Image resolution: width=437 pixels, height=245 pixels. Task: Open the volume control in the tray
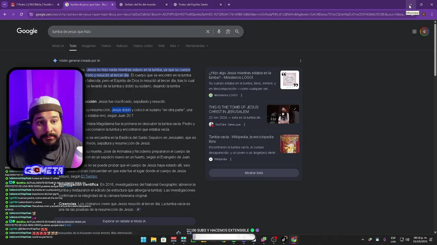407,240
